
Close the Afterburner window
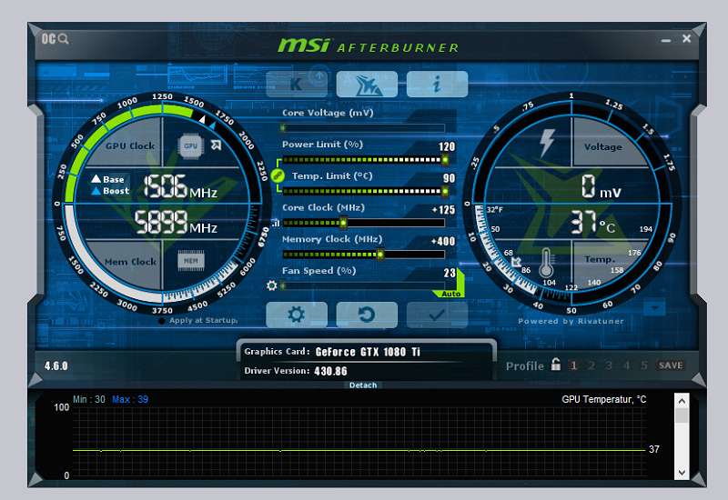pos(687,39)
